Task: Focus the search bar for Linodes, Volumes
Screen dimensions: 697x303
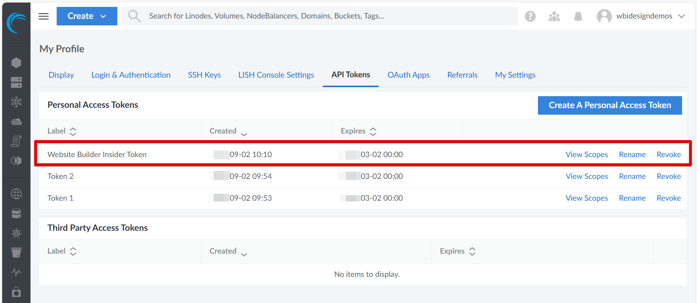Action: click(x=320, y=16)
